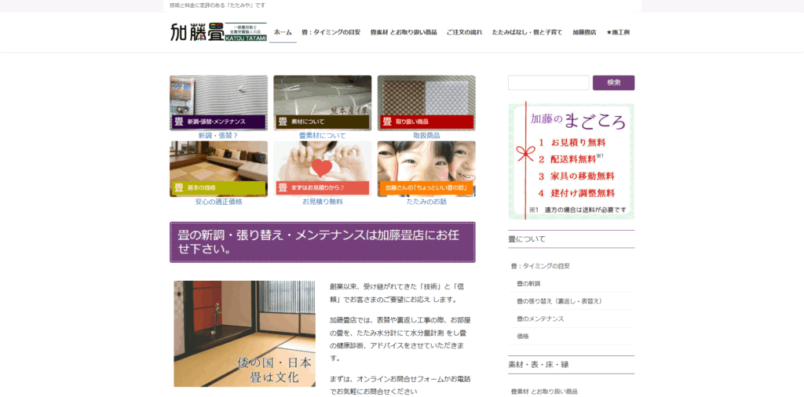Follow the 畳素材について link
804x397 pixels.
click(x=323, y=136)
